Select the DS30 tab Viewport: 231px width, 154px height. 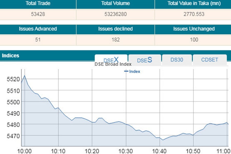177,60
